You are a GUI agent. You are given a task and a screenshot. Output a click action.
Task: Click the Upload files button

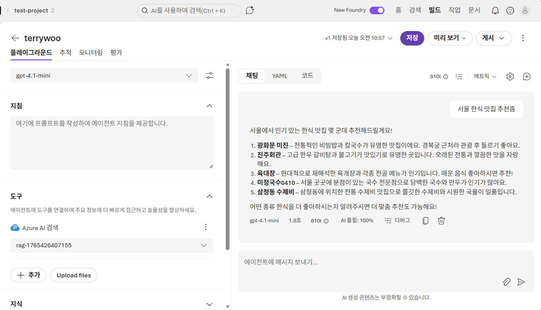coord(74,275)
